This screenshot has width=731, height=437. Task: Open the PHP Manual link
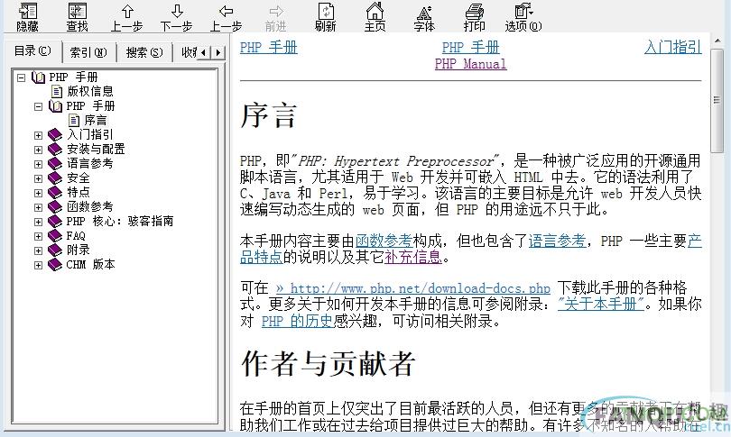(x=470, y=64)
